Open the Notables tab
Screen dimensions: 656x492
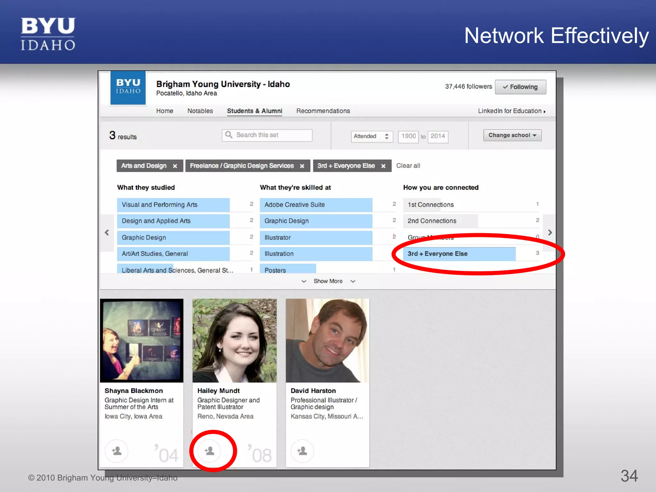200,111
